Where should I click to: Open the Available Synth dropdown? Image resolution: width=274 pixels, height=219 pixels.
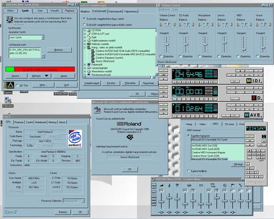click(x=43, y=38)
